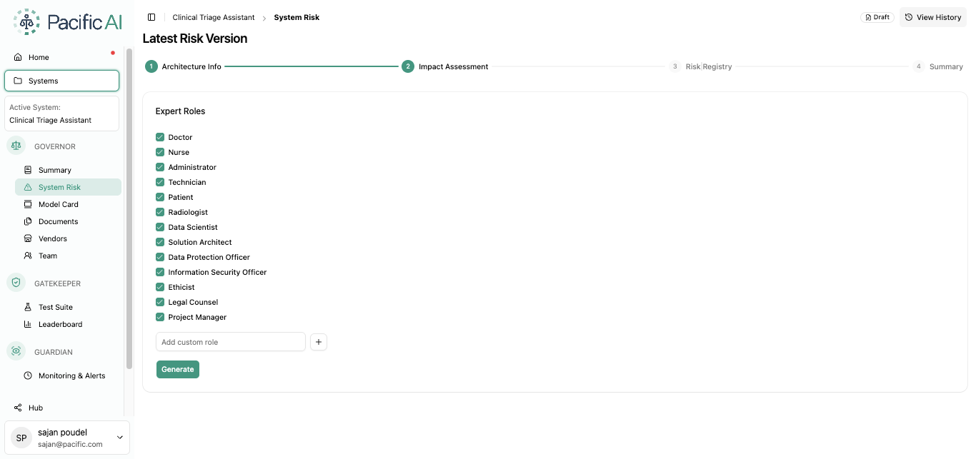Click the View History button
Viewport: 976px width, 459px height.
pos(933,17)
